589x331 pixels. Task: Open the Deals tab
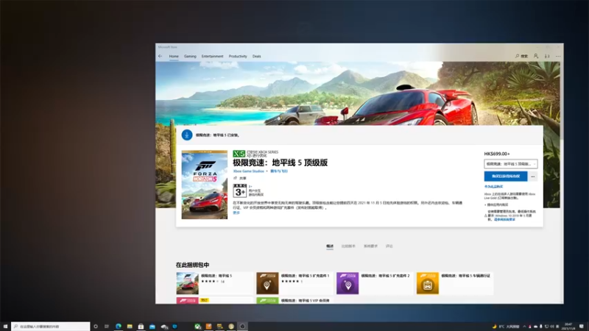pos(256,57)
